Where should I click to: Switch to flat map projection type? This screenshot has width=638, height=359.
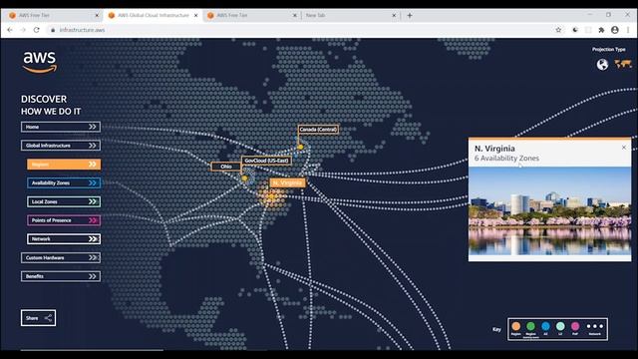[x=623, y=64]
